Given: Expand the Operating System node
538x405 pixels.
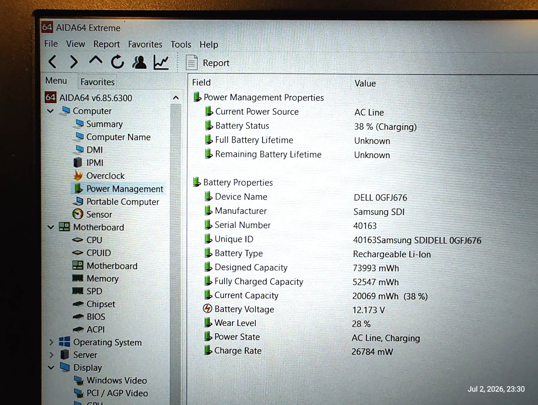Looking at the screenshot, I should point(51,342).
